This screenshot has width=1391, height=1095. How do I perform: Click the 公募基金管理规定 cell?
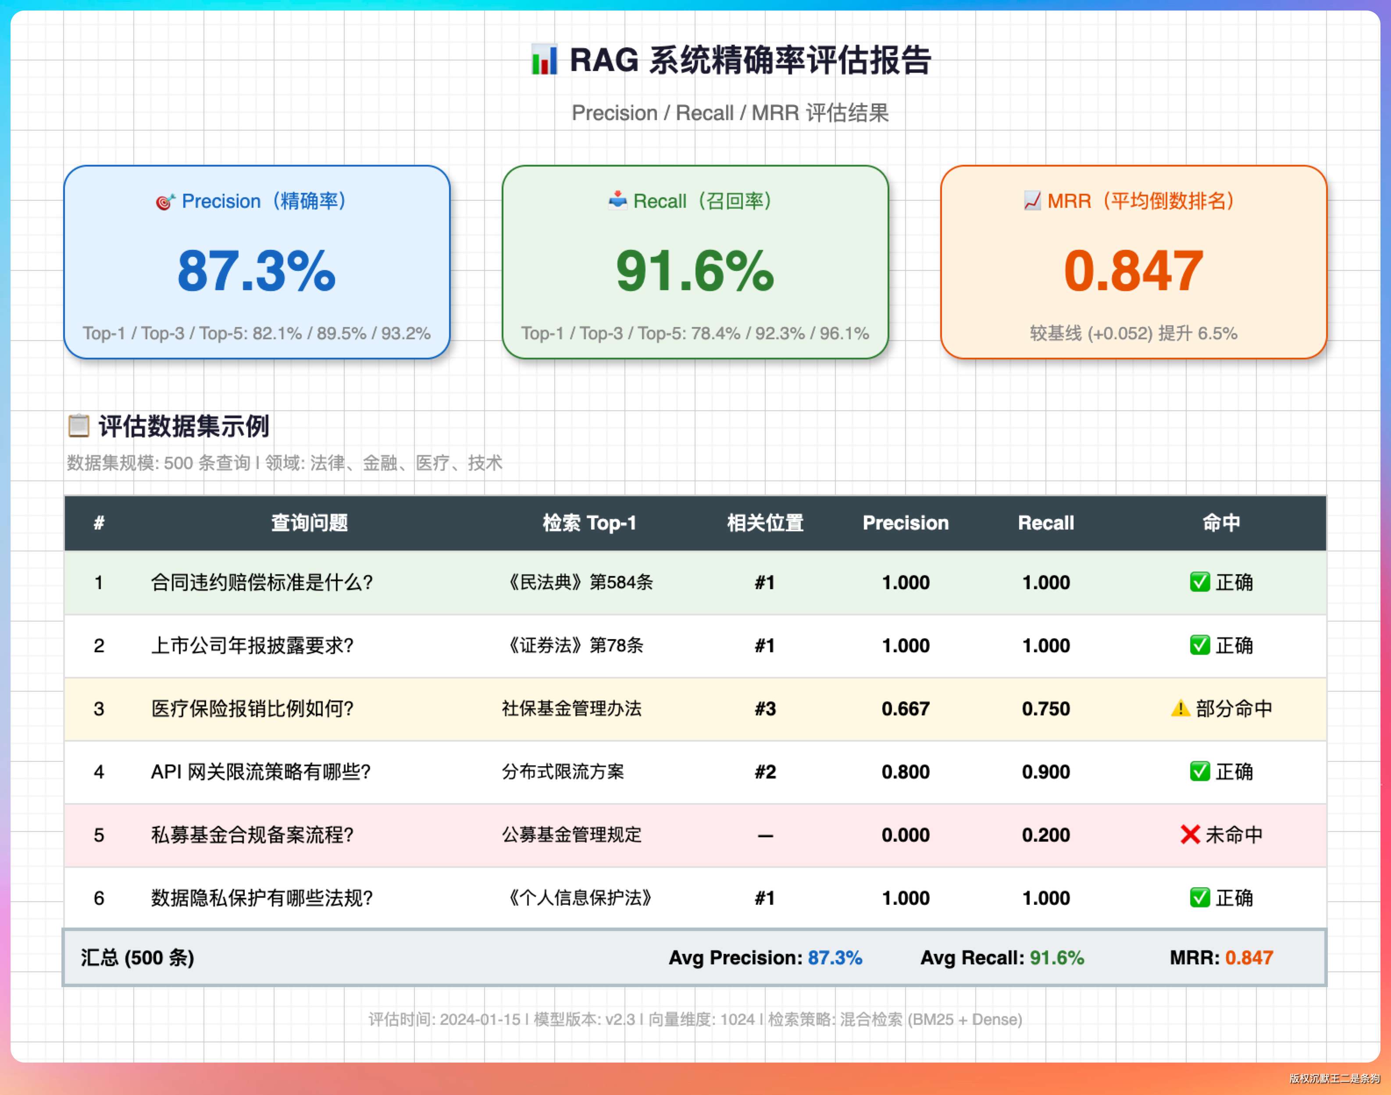[x=571, y=835]
